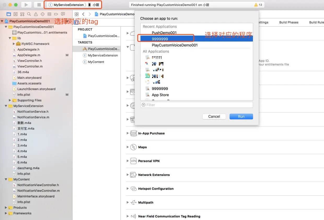Open the breakpoint navigator icon
The image size is (324, 220).
coord(56,14)
